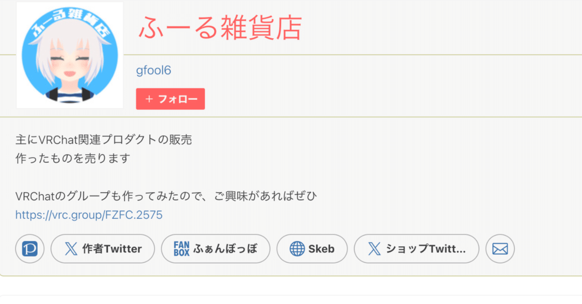Click the shop avatar image
This screenshot has height=304, width=582.
pyautogui.click(x=69, y=55)
